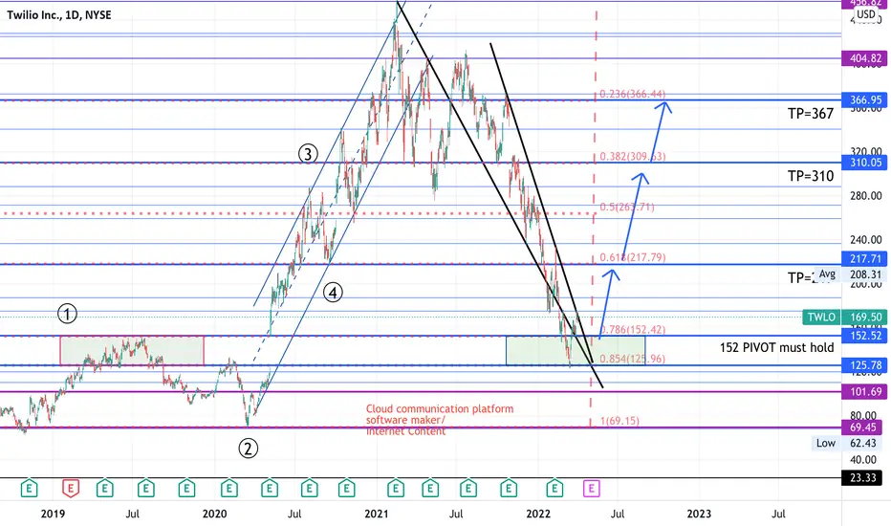This screenshot has height=526, width=891.
Task: Select the 404.82 purple price tag
Action: click(x=864, y=58)
